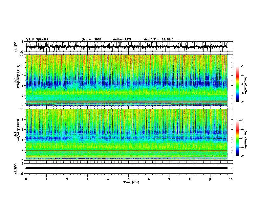Image resolution: width=260 pixels, height=201 pixels.
Task: Click the "Time (min)" axis label
Action: [x=131, y=182]
